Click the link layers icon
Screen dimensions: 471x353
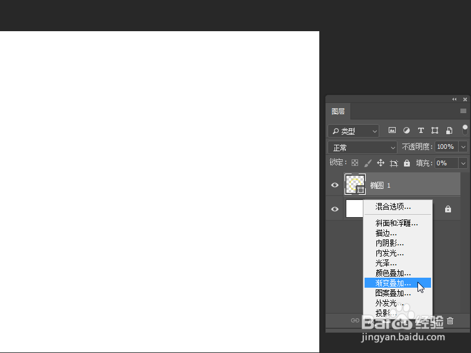click(355, 320)
